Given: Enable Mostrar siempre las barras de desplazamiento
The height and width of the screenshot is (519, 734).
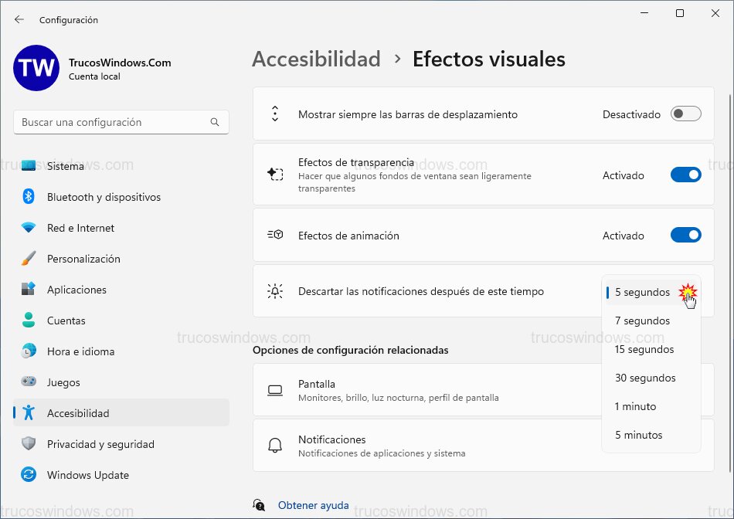Looking at the screenshot, I should tap(685, 113).
